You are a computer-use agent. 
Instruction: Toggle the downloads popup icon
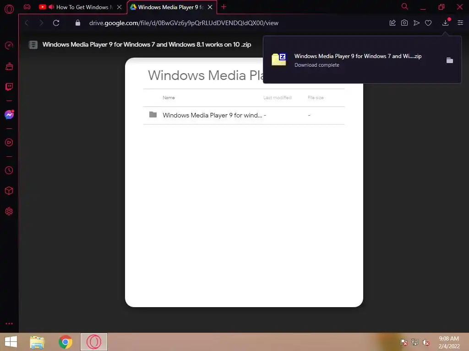click(445, 23)
